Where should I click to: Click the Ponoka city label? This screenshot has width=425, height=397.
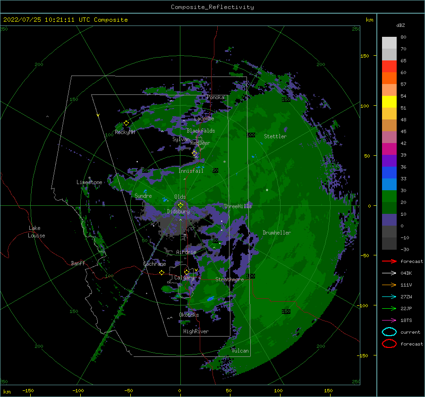coord(215,97)
